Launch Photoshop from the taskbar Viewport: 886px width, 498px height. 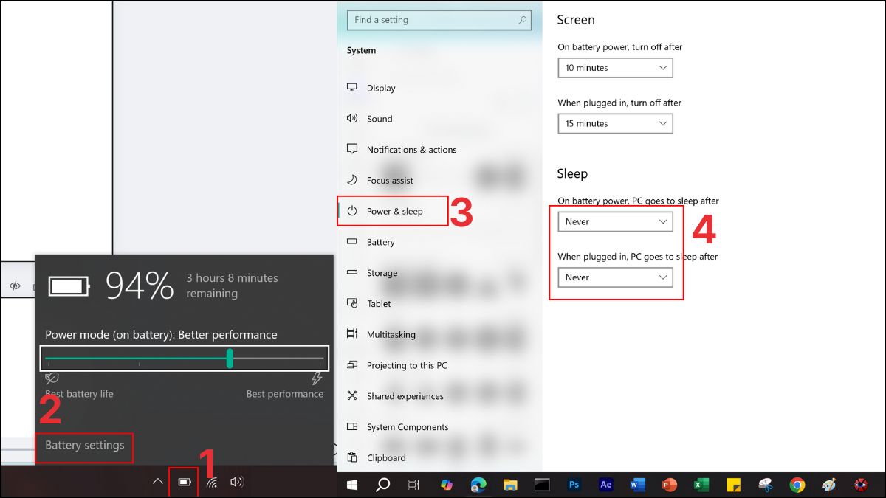(574, 485)
